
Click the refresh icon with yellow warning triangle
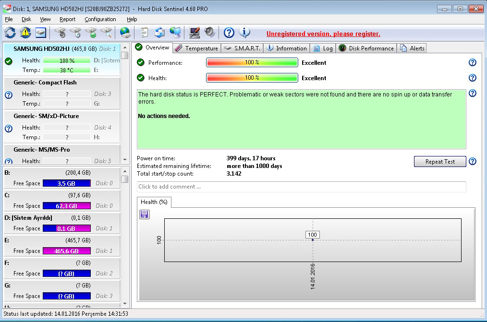click(25, 33)
